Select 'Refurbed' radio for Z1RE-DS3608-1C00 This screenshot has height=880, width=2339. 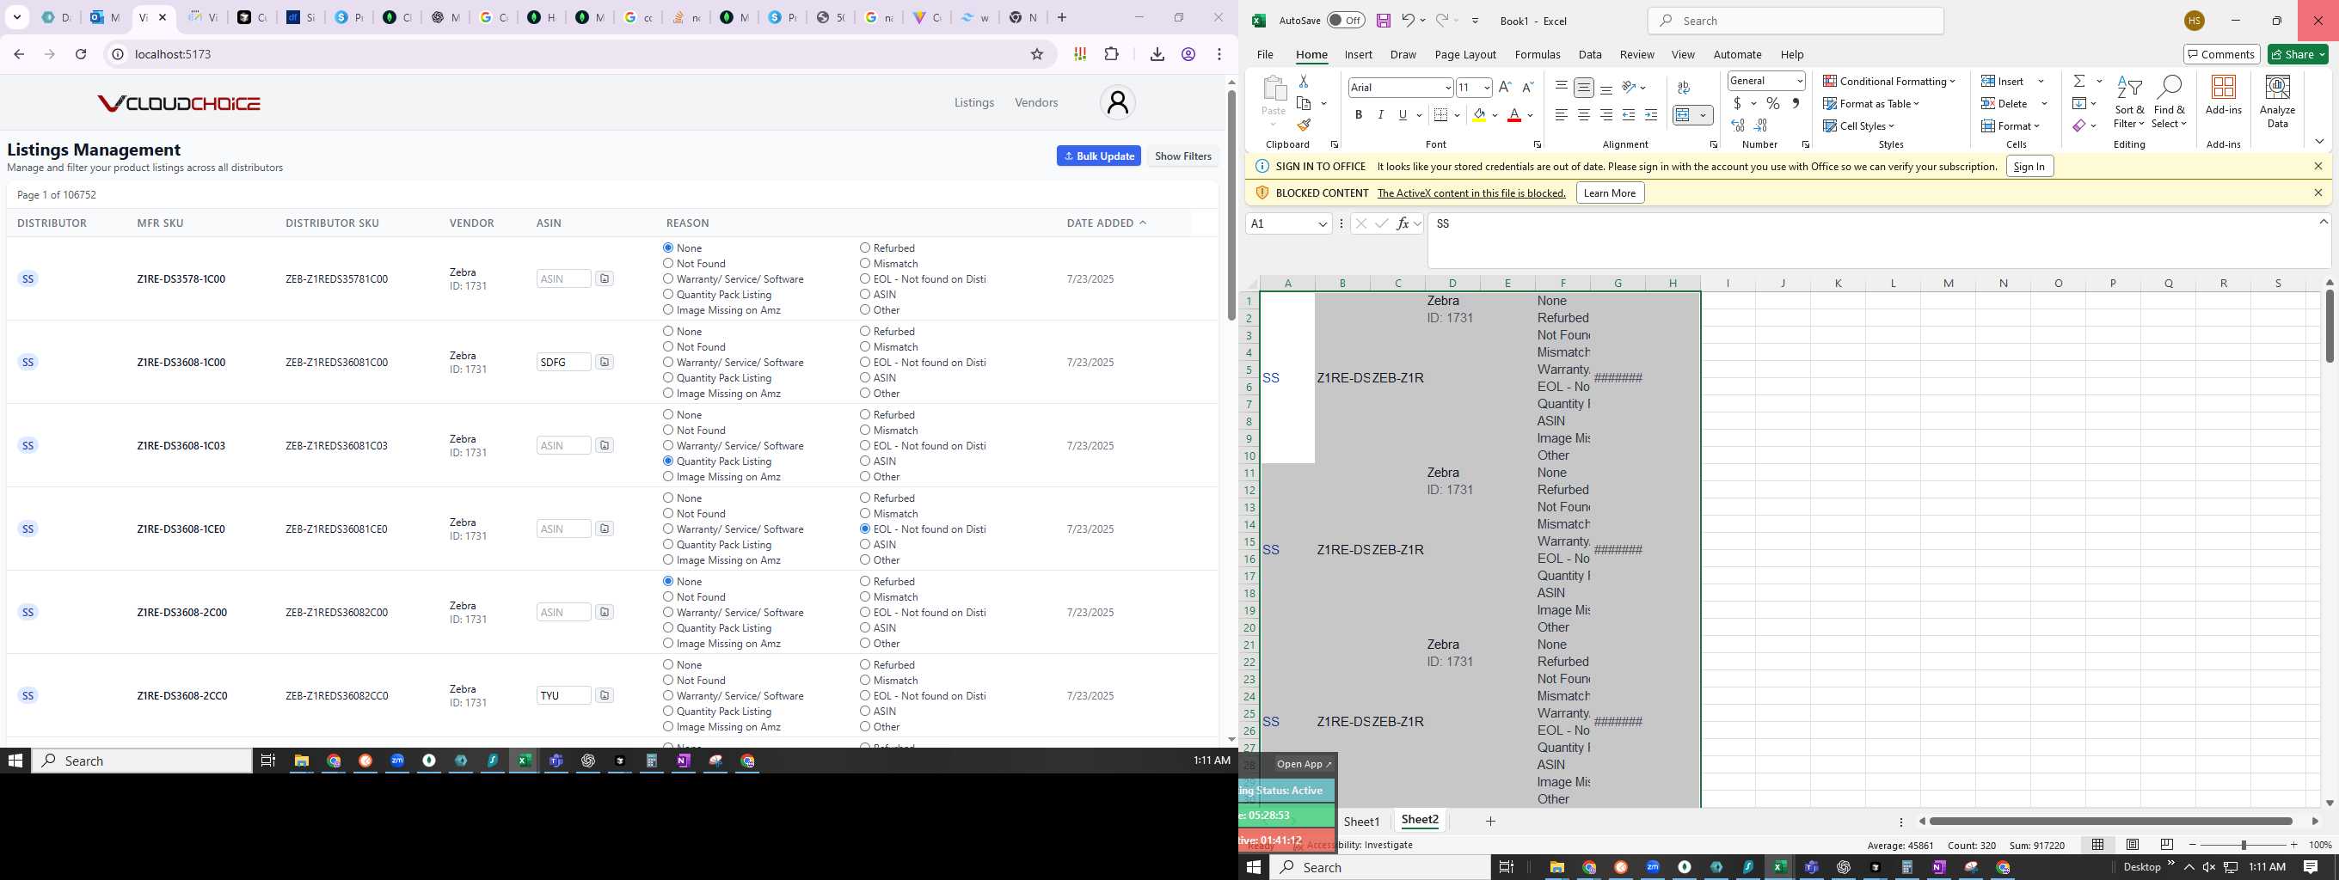click(x=864, y=331)
